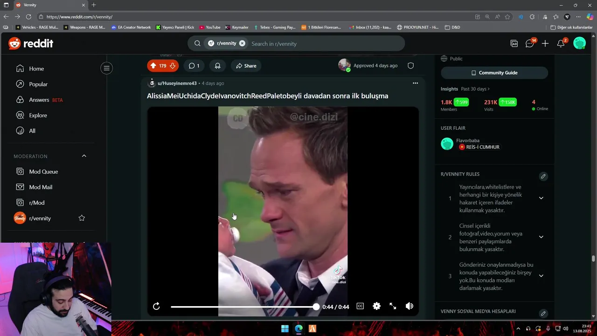Enter video fullscreen mode
This screenshot has width=597, height=336.
(x=393, y=306)
